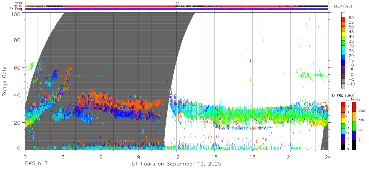Select the CPID value "151"

[x=177, y=3]
